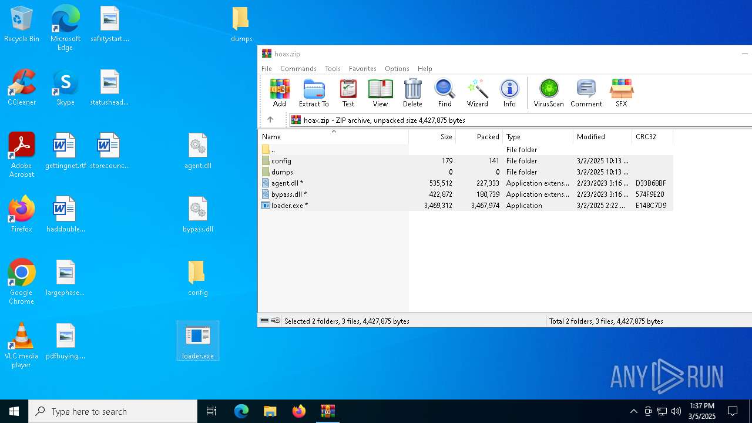
Task: Click the Add toolbar icon in WinRAR
Action: point(280,93)
